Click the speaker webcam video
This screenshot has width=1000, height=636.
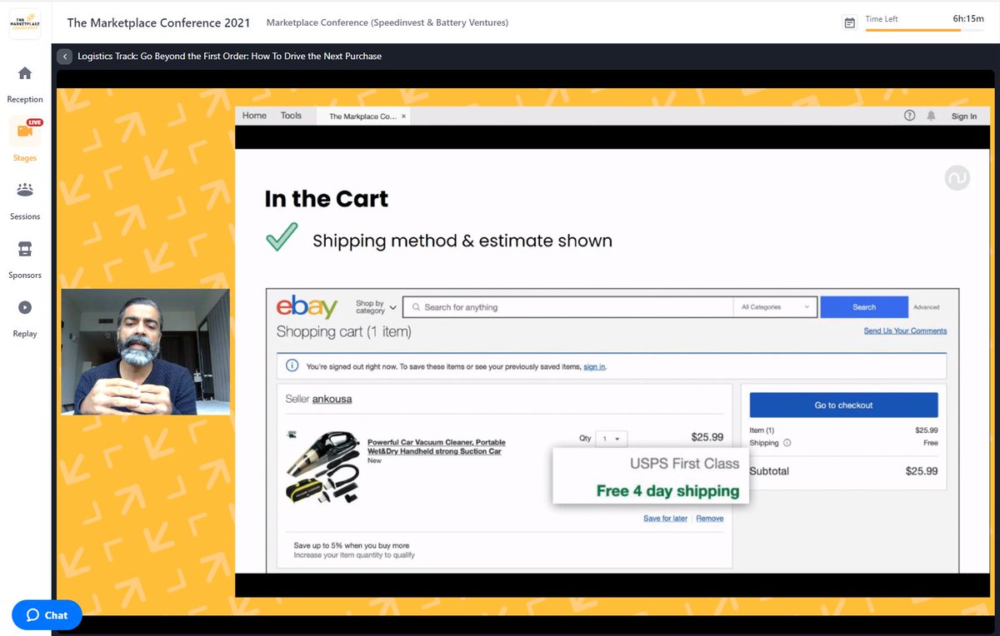pos(145,352)
